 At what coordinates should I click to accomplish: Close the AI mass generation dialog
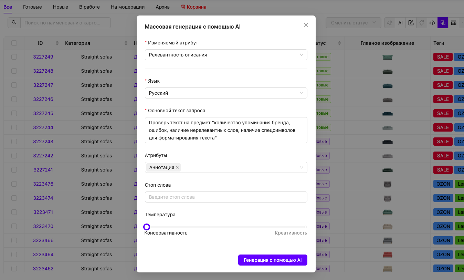point(306,25)
